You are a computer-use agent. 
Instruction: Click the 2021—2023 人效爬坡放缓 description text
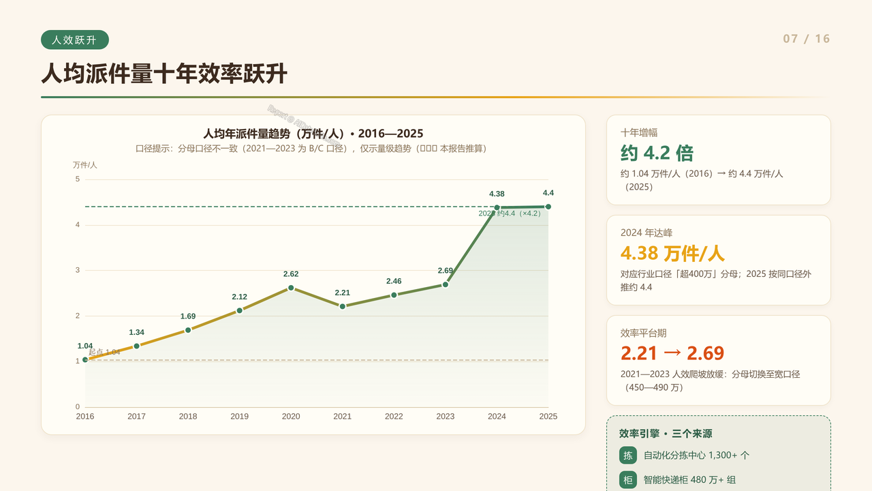point(710,381)
